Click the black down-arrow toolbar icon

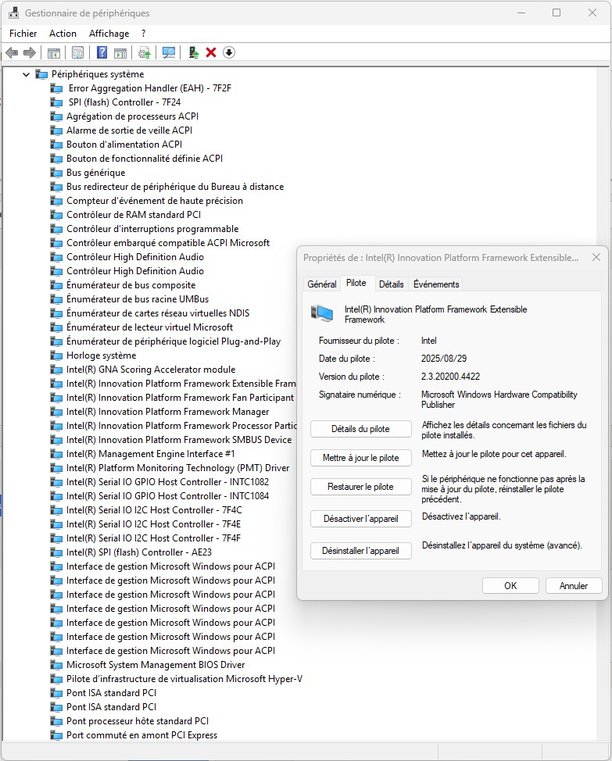pos(229,52)
